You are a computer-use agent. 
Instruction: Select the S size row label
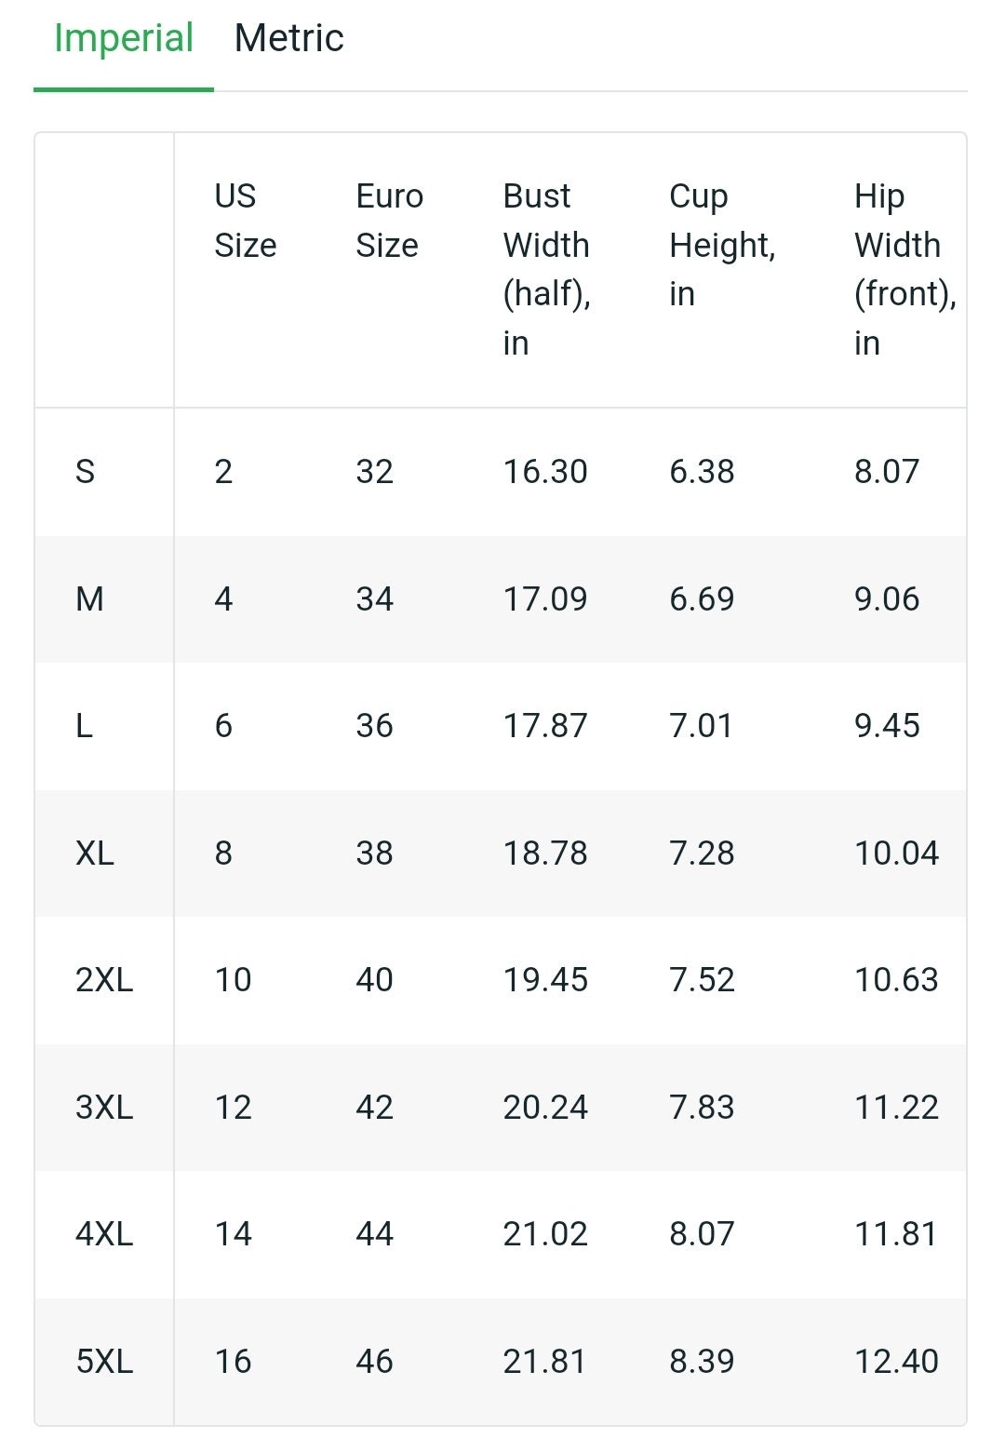click(x=85, y=472)
